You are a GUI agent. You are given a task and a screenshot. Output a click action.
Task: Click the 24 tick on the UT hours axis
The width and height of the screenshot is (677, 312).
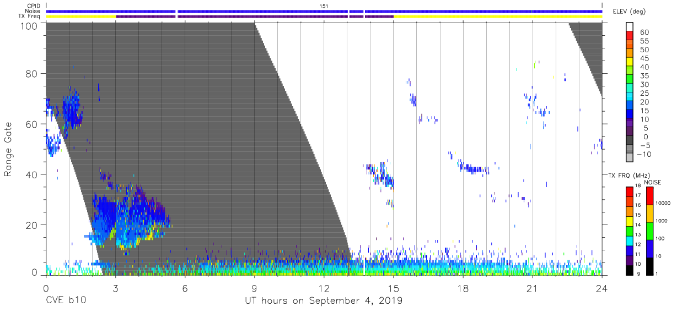[601, 288]
